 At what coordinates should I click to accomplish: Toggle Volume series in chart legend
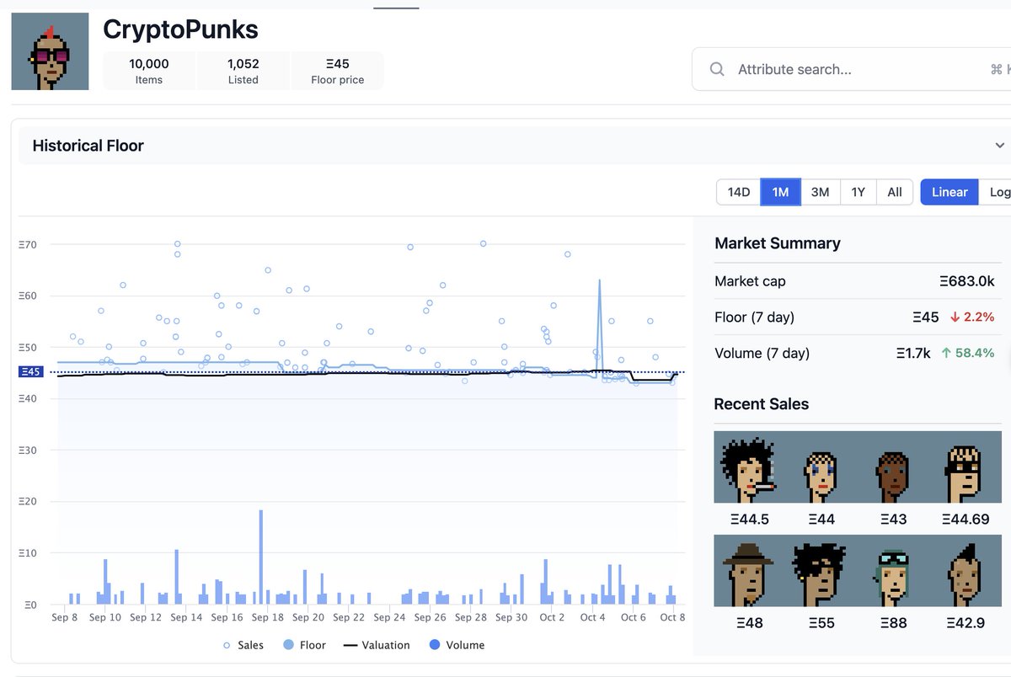(x=457, y=645)
